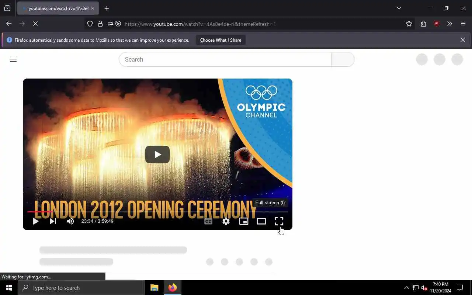Close the youtube.com tab
This screenshot has width=472, height=295.
(x=93, y=8)
